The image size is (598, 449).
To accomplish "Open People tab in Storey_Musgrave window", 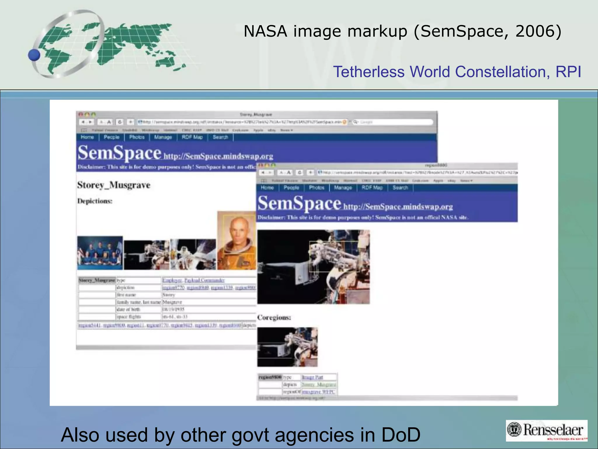I will 112,137.
